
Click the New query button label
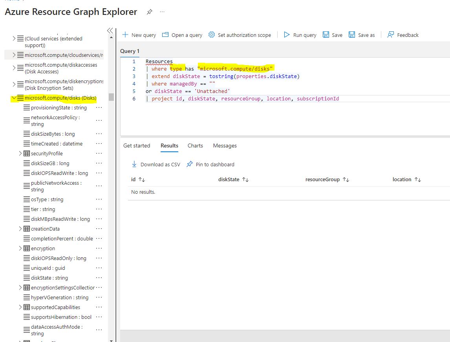(143, 35)
